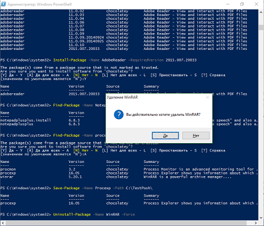
Task: Click the Install-Package command text
Action: click(69, 60)
